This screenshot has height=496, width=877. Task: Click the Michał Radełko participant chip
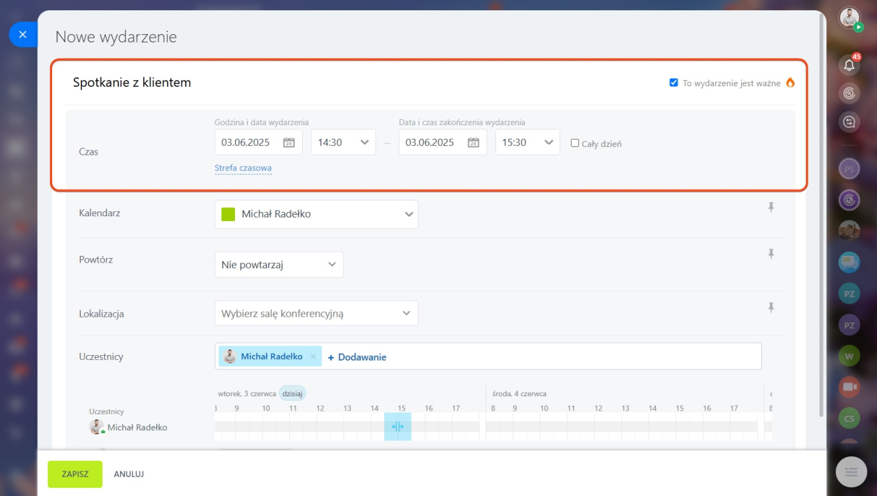click(x=271, y=356)
